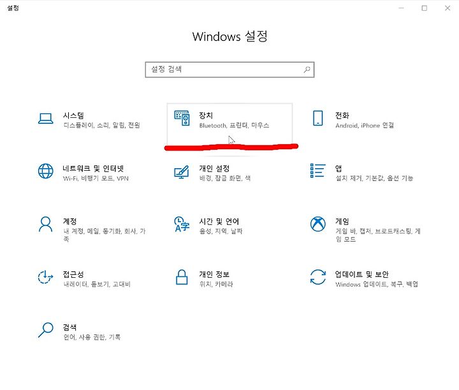Image resolution: width=459 pixels, height=390 pixels.
Task: Select the 시스템 title text
Action: coord(73,115)
